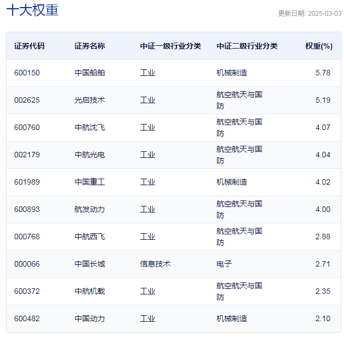Select security code 600482

(27, 319)
